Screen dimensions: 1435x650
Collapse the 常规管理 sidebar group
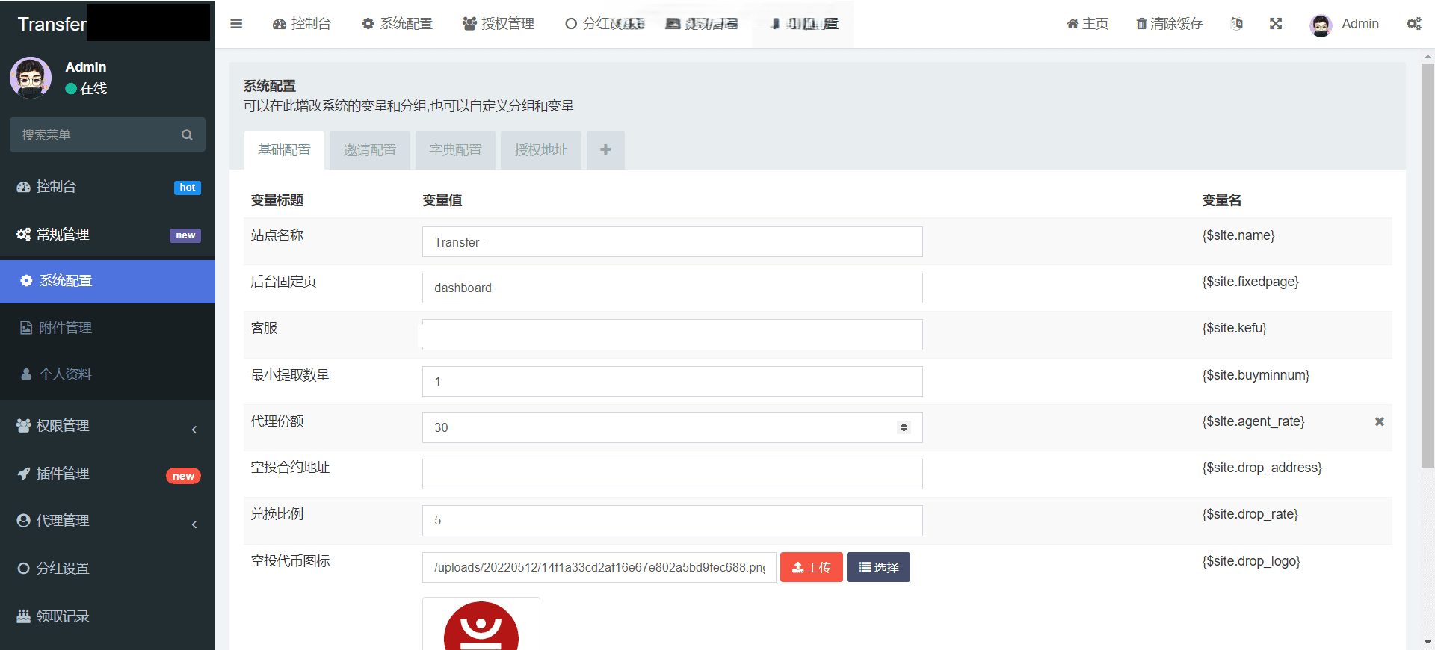[108, 235]
